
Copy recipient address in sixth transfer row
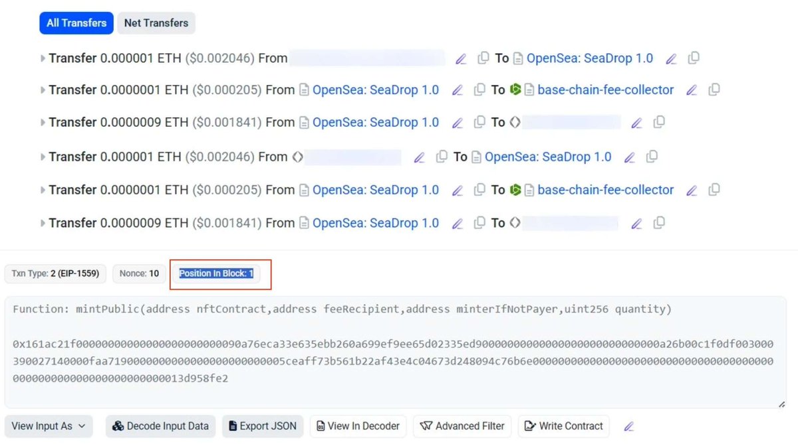pyautogui.click(x=659, y=223)
